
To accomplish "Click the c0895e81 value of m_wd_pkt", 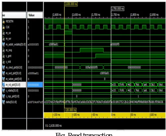I will (x=33, y=73).
